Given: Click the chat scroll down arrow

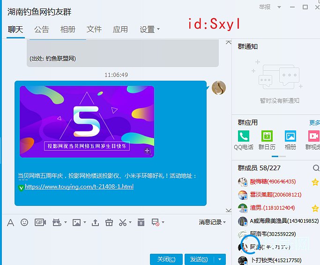Looking at the screenshot, I should click(229, 210).
